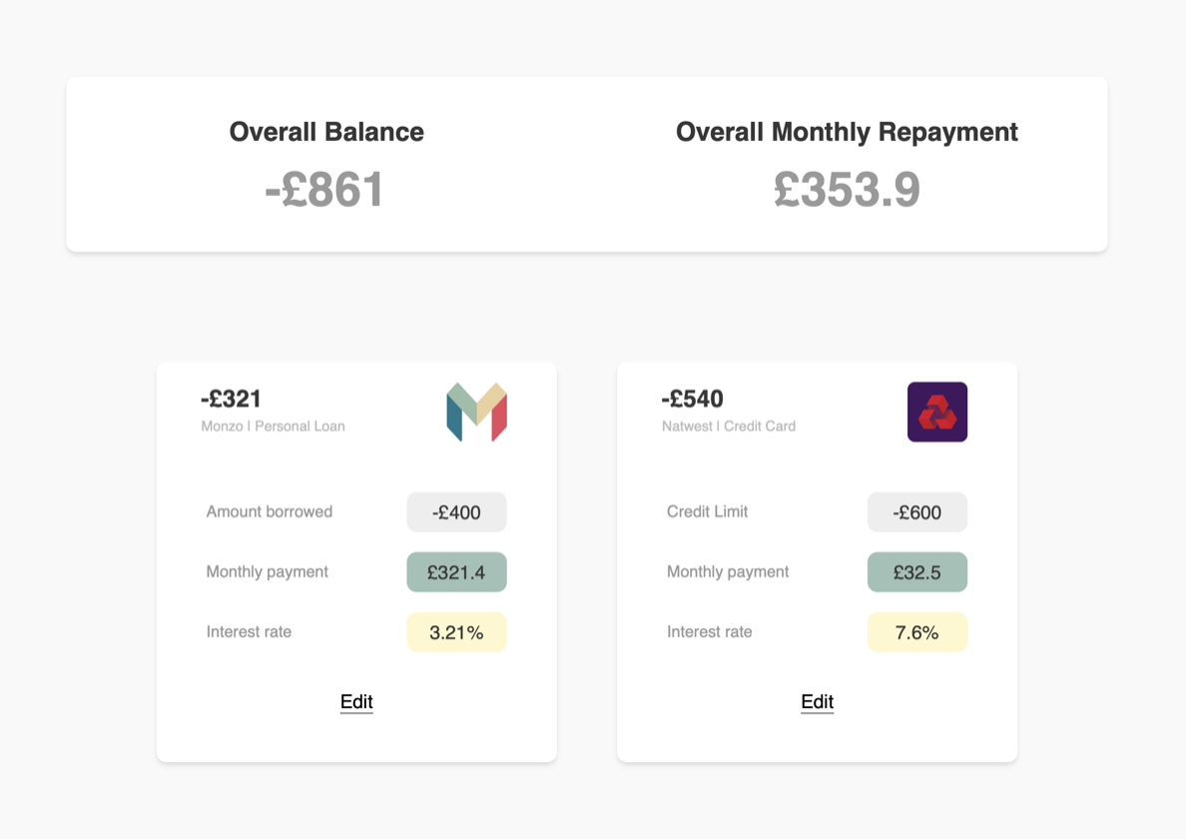
Task: Click the Overall Monthly Repayment heading
Action: 848,132
